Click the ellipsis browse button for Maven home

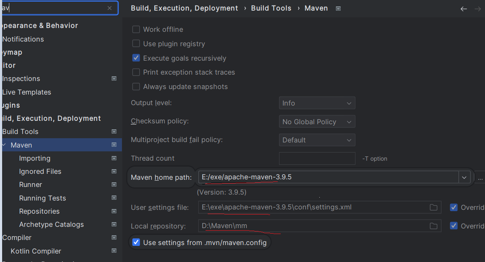coord(480,178)
